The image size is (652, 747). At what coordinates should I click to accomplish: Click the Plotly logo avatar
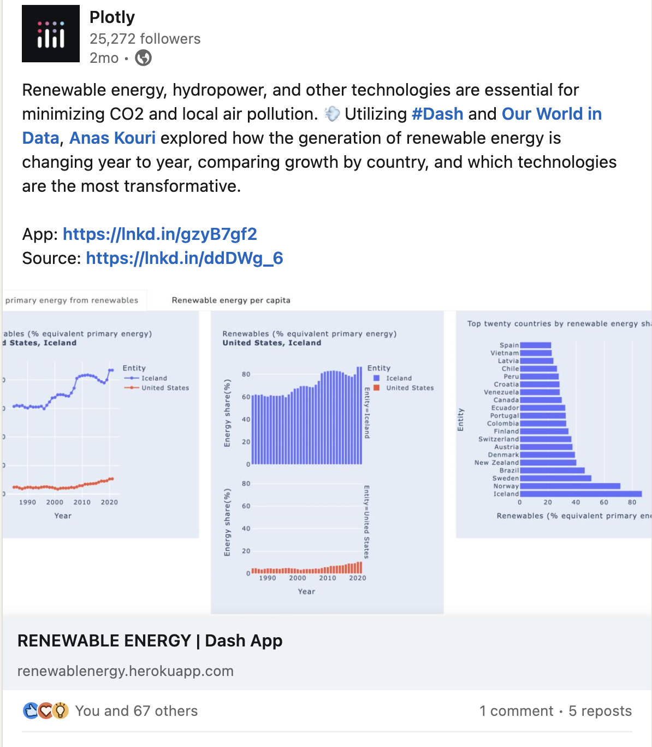[51, 34]
